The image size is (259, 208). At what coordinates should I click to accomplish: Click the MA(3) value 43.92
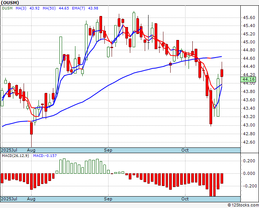click(x=35, y=8)
